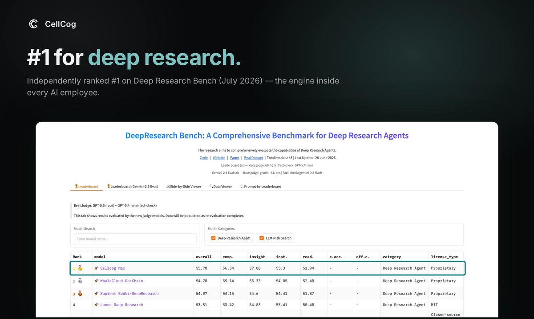The height and width of the screenshot is (319, 534).
Task: Open the Paper link
Action: 235,157
